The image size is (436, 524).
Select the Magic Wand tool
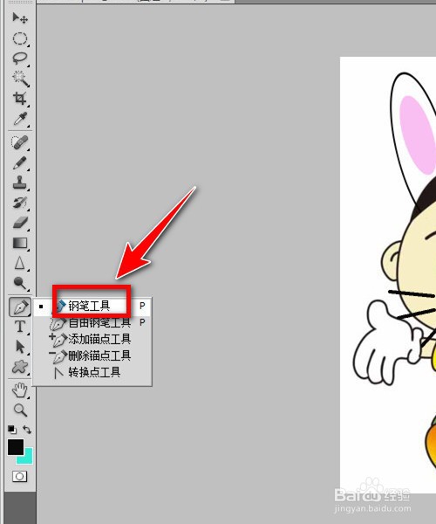coord(20,79)
